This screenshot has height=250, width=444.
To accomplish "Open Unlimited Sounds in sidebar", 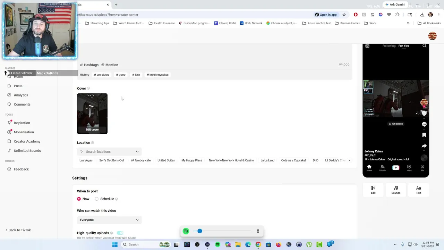I will [x=27, y=151].
